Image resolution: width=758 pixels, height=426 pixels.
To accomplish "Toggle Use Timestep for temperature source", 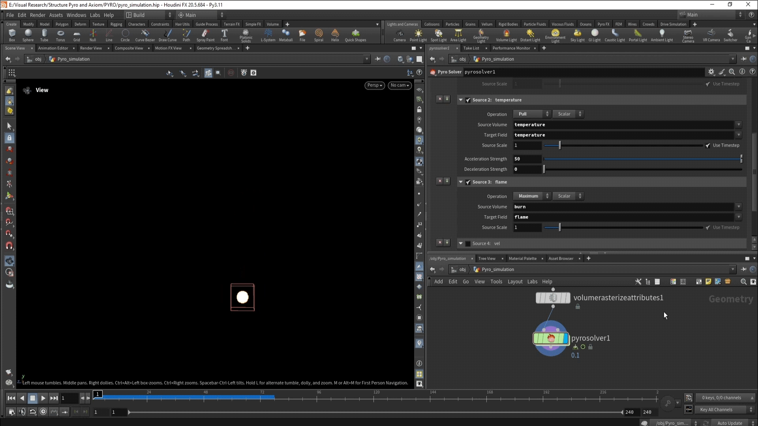I will coord(708,146).
